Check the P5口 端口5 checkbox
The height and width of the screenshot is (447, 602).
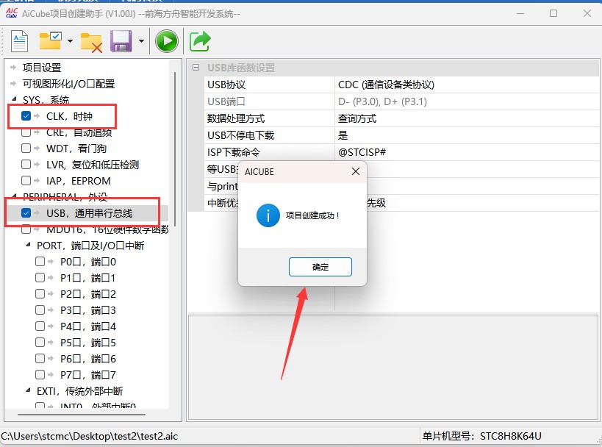click(x=40, y=342)
